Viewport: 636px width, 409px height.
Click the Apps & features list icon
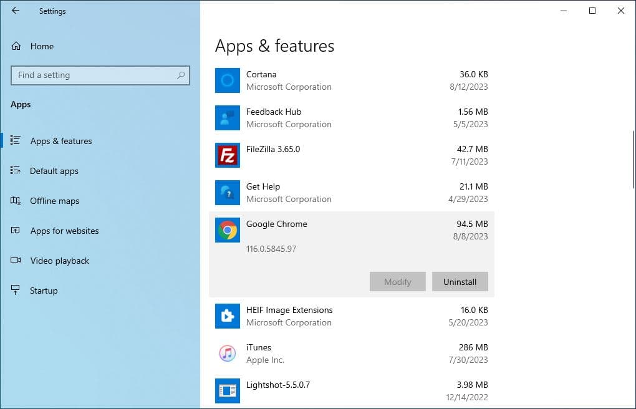click(x=16, y=140)
